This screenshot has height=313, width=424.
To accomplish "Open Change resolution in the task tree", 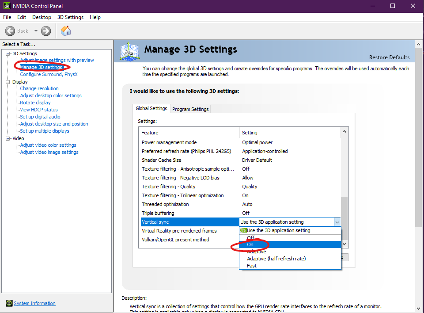I will pos(39,88).
